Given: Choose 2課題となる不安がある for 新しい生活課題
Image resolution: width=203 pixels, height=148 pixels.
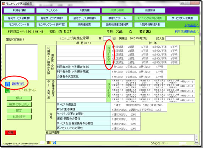Looking at the screenshot, I should (x=141, y=110).
